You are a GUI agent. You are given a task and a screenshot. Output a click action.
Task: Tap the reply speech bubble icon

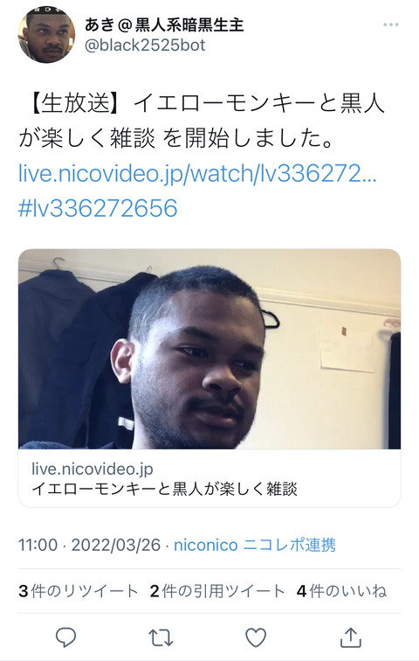[x=66, y=637]
